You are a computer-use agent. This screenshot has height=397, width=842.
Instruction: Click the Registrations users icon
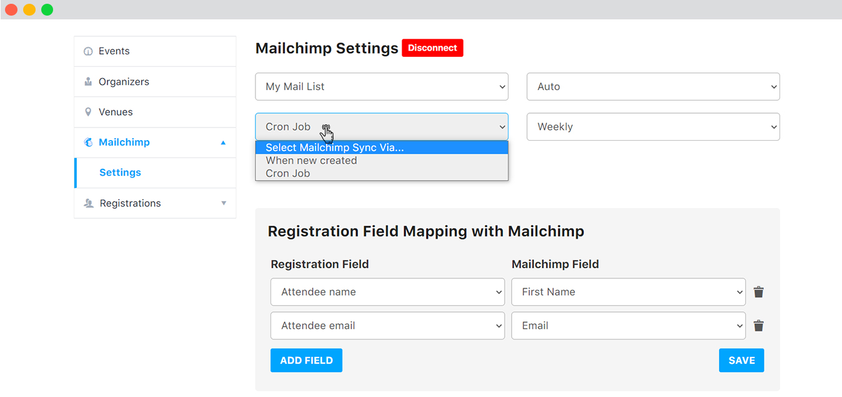coord(88,203)
